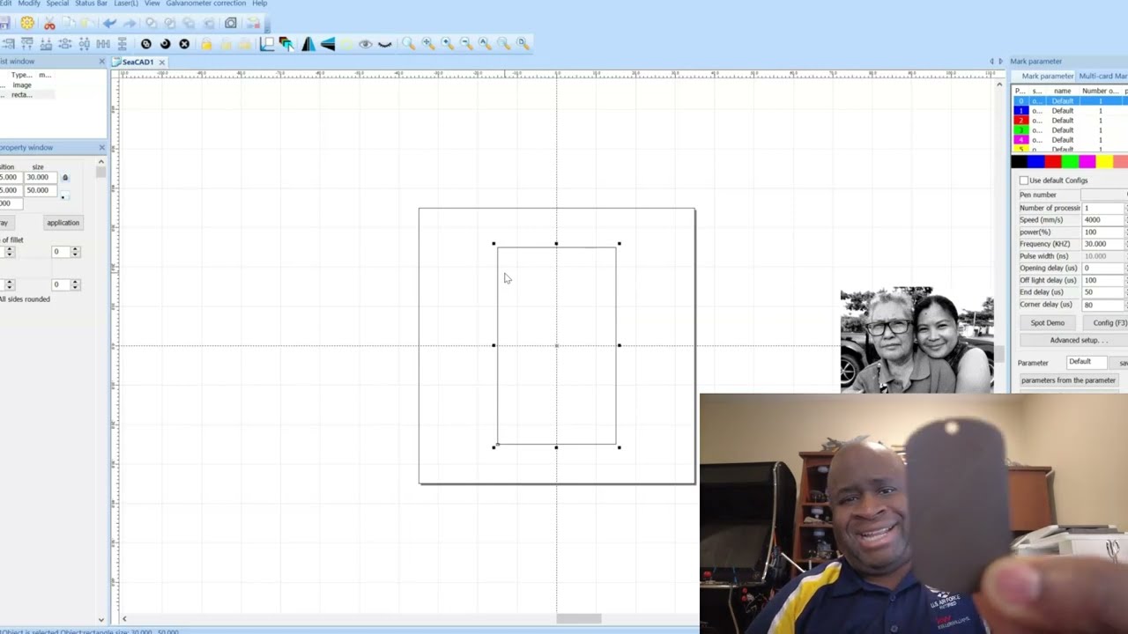Switch to Multi-card Mar tab

click(1102, 77)
